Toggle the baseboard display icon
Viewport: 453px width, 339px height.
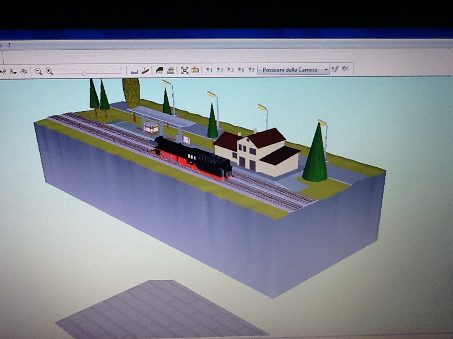click(134, 72)
